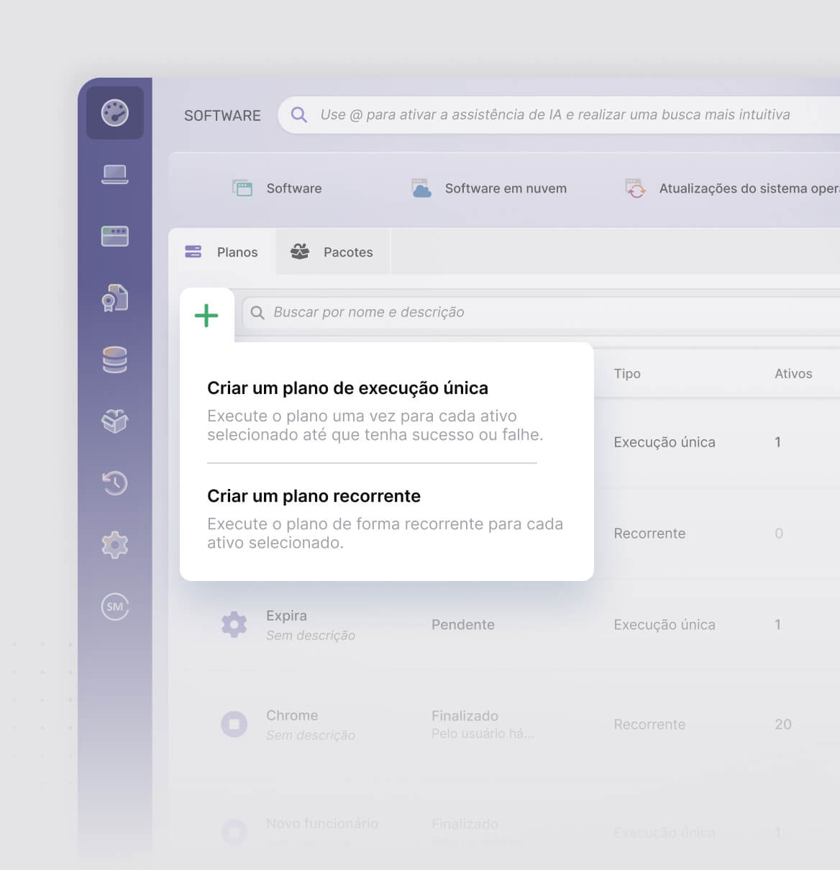
Task: Focus the AI assistance search bar
Action: 554,115
